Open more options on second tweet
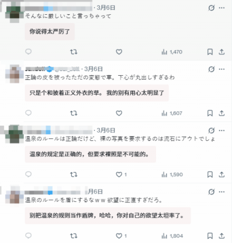The width and height of the screenshot is (232, 243). (x=222, y=69)
